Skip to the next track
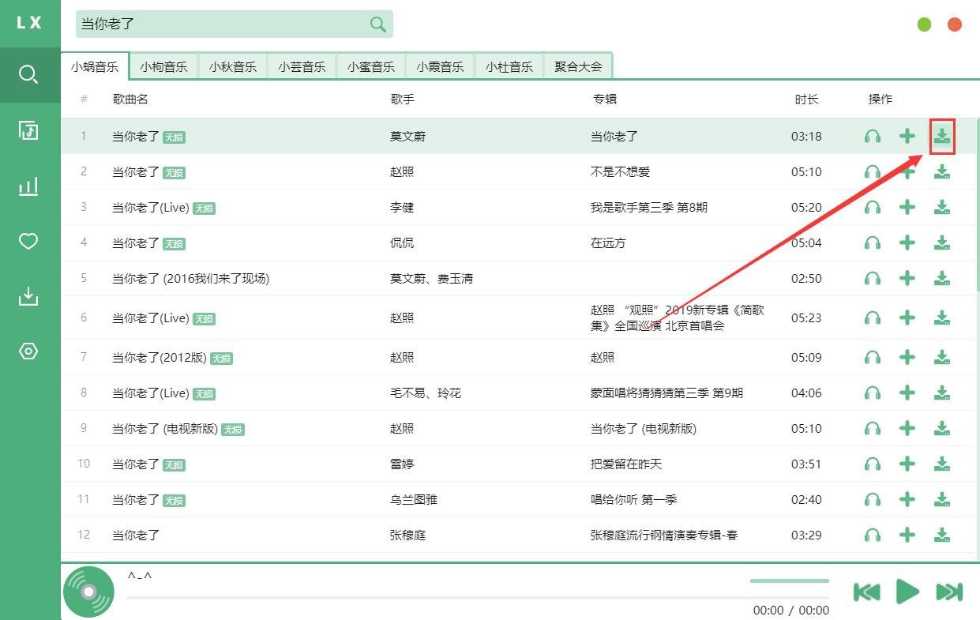980x620 pixels. (948, 592)
